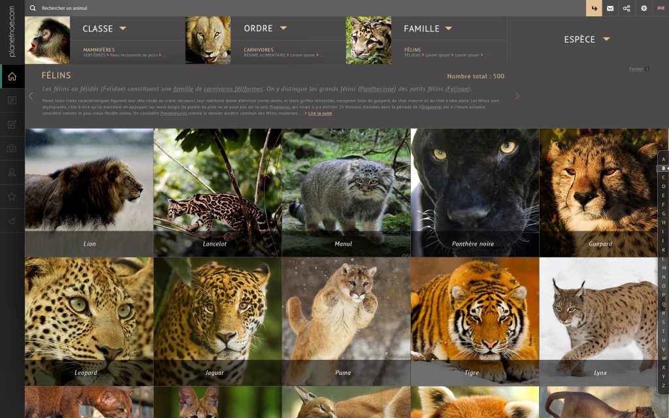The width and height of the screenshot is (669, 418).
Task: Open the 'Oligocène' link in the paragraph
Action: 431,107
